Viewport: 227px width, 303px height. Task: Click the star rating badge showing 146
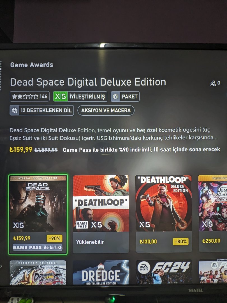click(29, 96)
